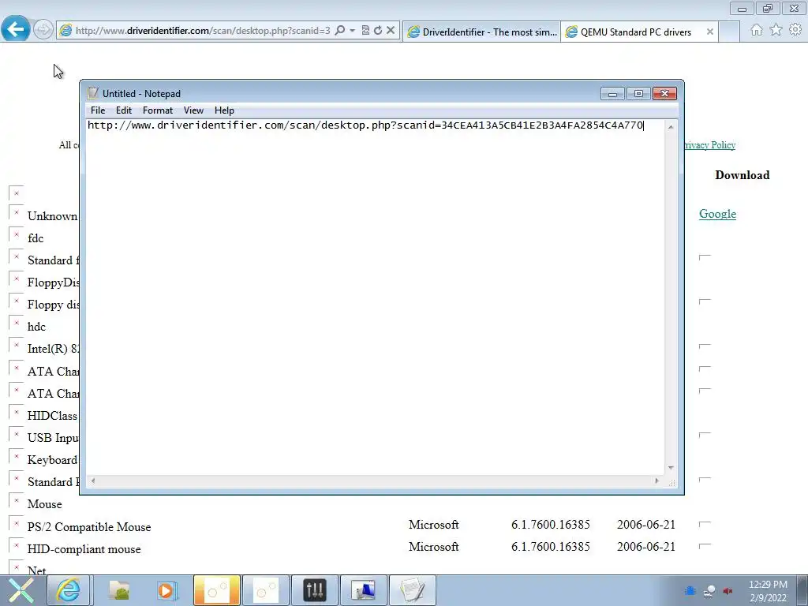Image resolution: width=808 pixels, height=606 pixels.
Task: Click date 2006-06-21 in HID-compliant mouse row
Action: (x=646, y=547)
